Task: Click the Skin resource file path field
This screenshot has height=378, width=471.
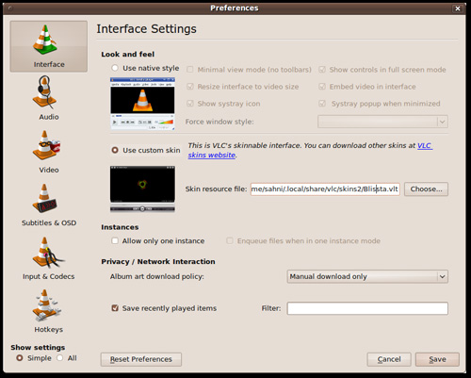Action: pos(325,189)
